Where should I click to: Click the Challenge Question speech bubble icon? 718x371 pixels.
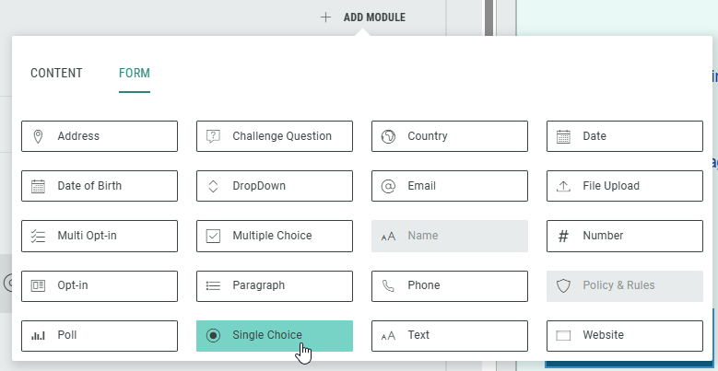(x=213, y=136)
